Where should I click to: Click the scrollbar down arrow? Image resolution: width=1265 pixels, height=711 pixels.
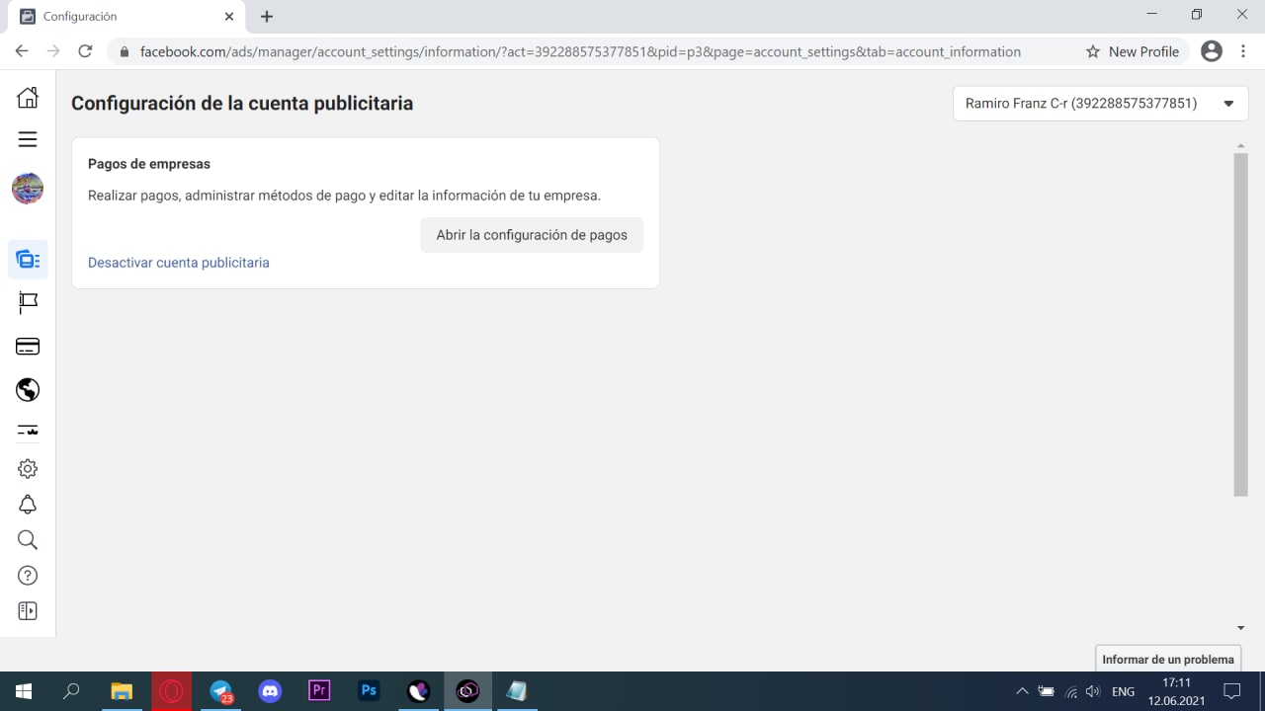1241,628
